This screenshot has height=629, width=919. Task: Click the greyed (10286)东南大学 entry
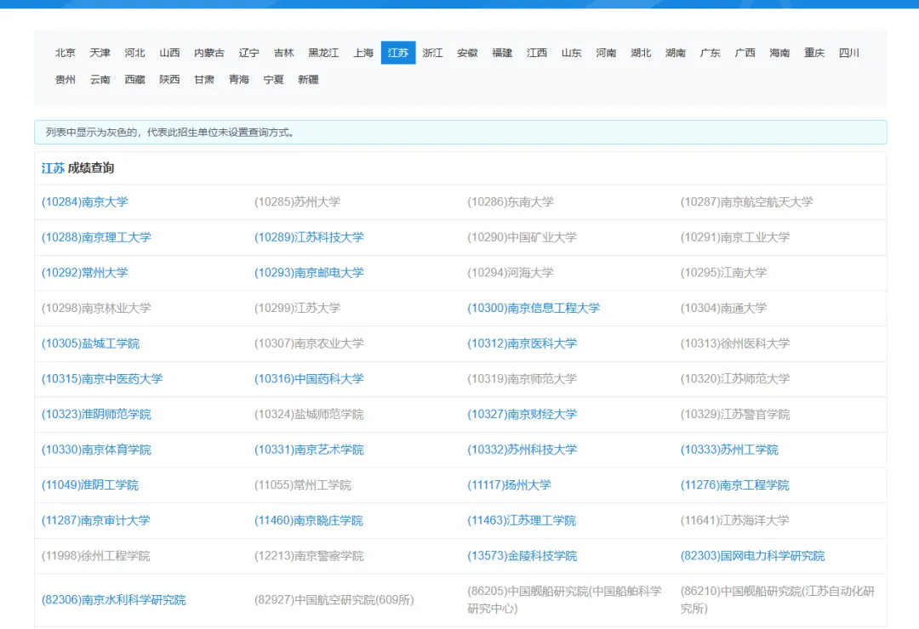point(510,202)
